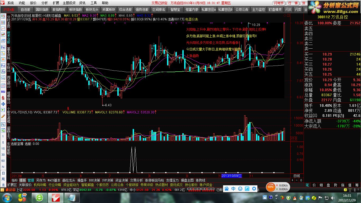Click the 国际指数 toolbar button

[x=42, y=9]
